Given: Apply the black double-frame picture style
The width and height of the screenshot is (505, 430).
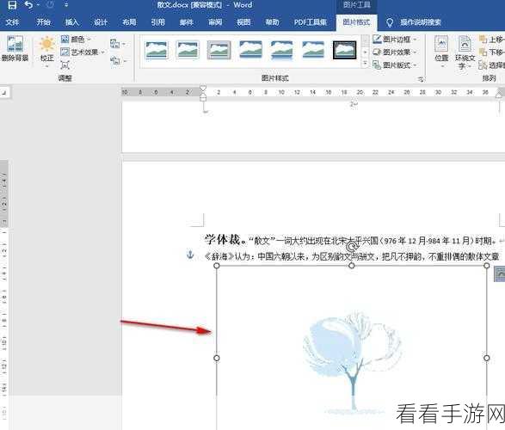Looking at the screenshot, I should tap(345, 50).
